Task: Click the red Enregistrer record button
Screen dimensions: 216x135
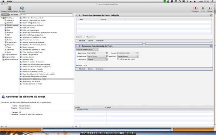Action: point(195,8)
